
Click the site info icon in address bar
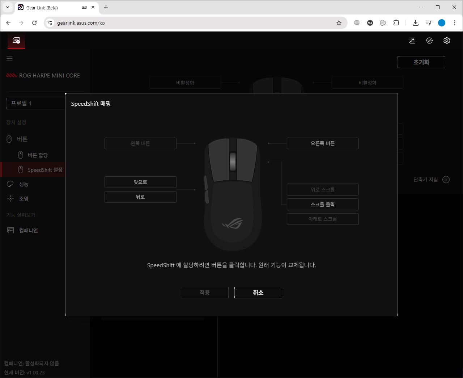pos(50,23)
